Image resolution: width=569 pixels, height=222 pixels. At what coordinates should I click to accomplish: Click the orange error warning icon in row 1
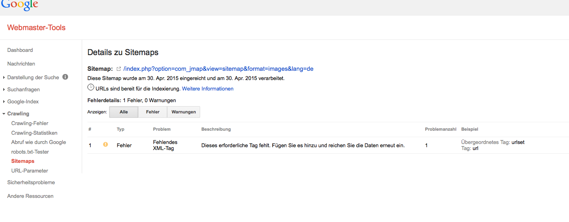106,144
